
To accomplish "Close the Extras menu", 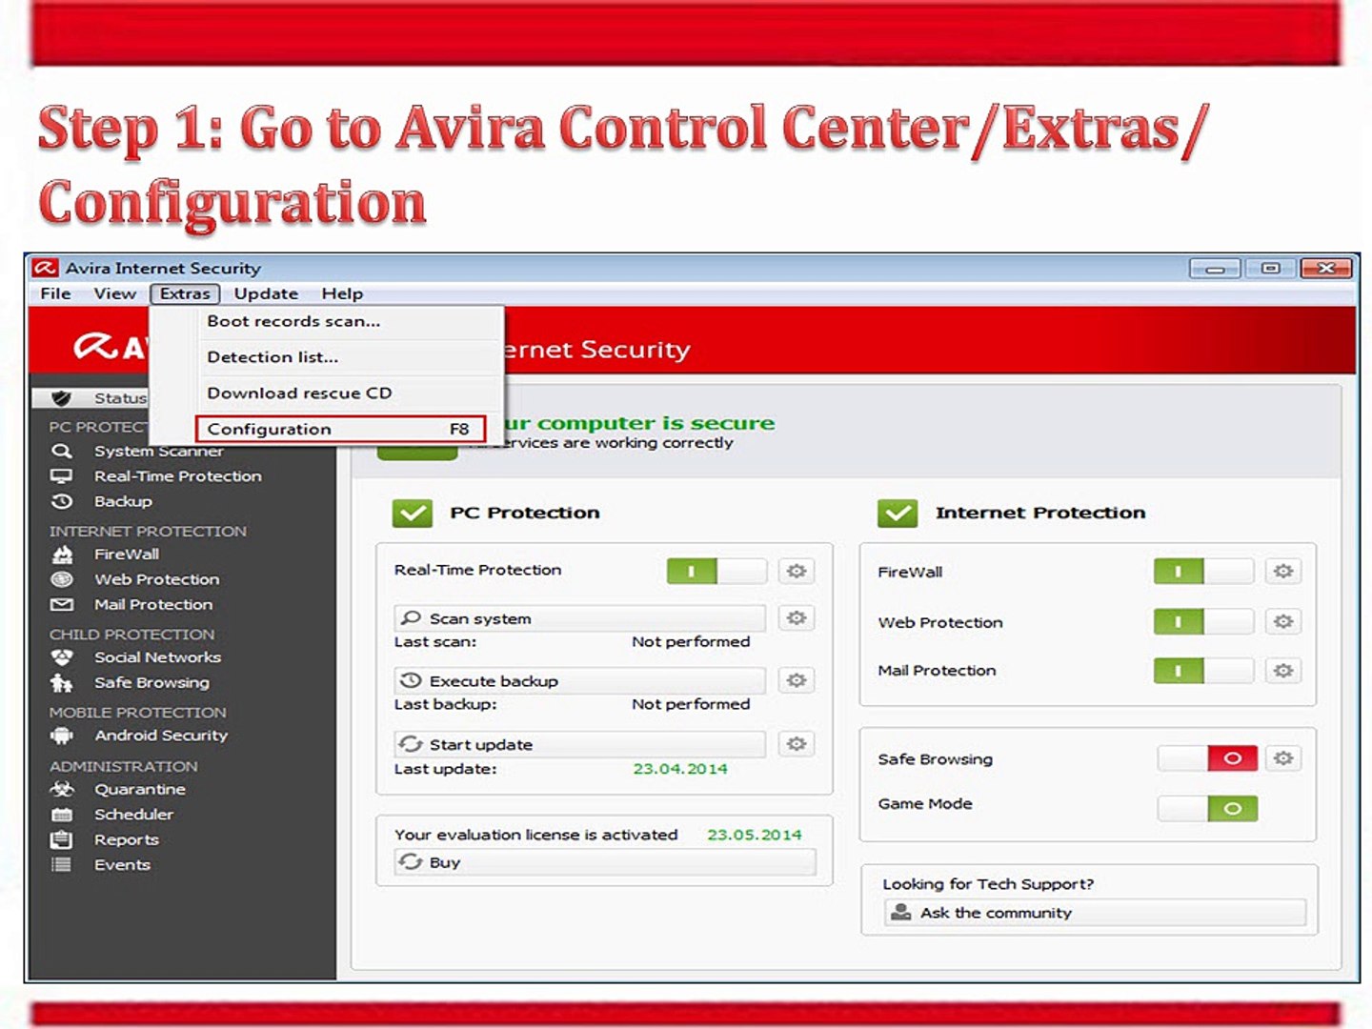I will 185,293.
